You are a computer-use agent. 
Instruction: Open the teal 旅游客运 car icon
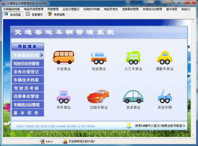pos(133,97)
